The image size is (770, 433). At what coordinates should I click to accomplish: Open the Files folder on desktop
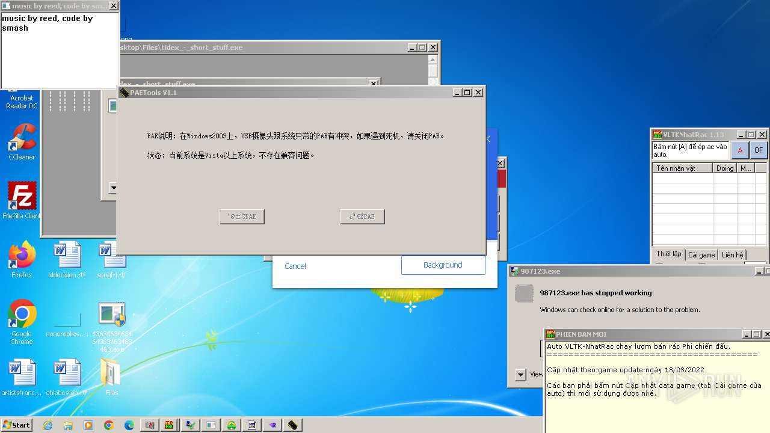click(112, 378)
